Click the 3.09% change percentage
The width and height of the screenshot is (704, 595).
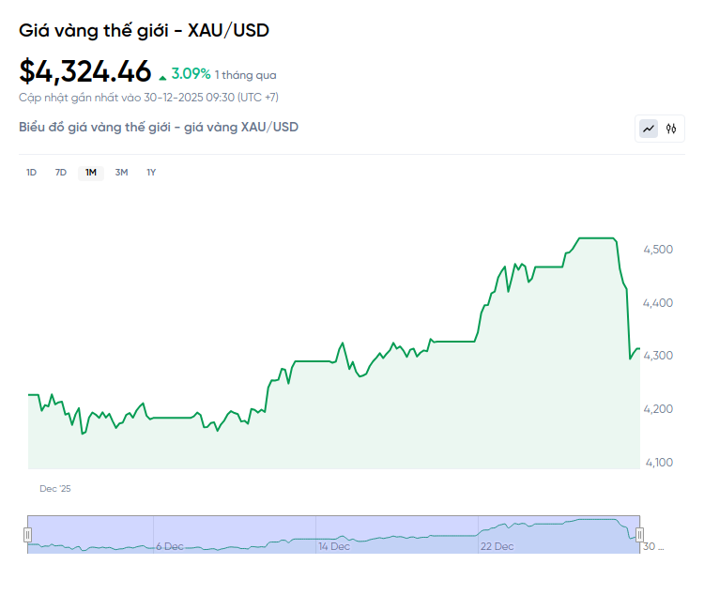point(191,73)
